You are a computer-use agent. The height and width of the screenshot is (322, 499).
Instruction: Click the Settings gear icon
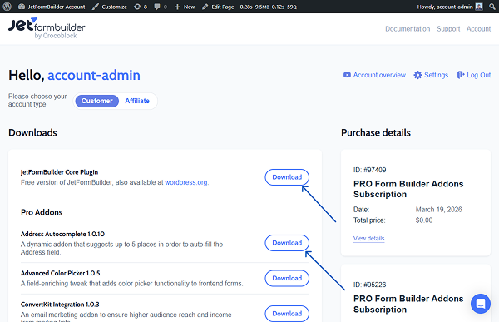tap(417, 75)
